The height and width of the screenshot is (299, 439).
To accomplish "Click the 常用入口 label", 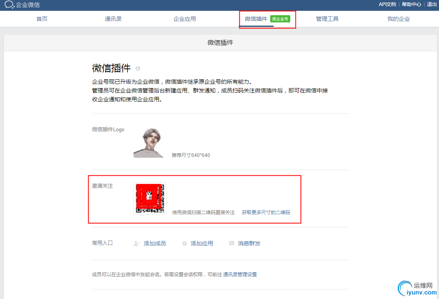I will click(103, 243).
